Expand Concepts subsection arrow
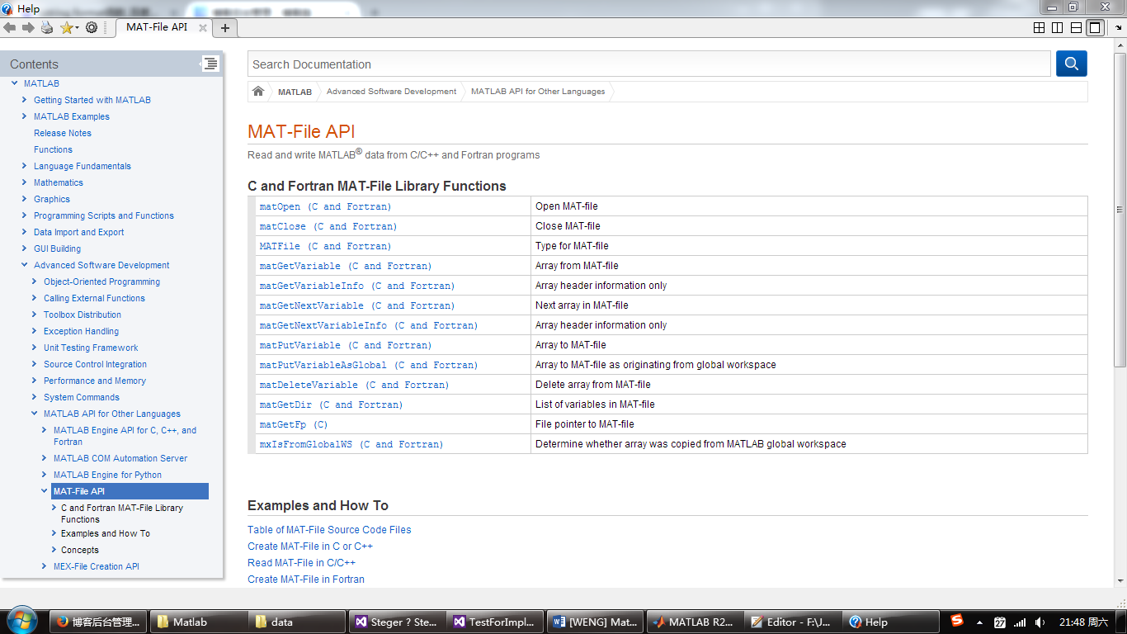1127x634 pixels. pos(54,550)
